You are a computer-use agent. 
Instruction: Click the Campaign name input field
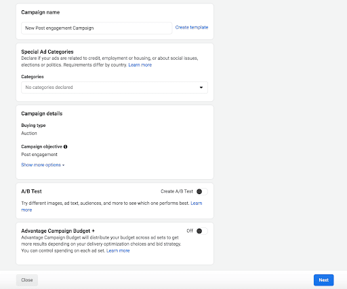coord(97,28)
